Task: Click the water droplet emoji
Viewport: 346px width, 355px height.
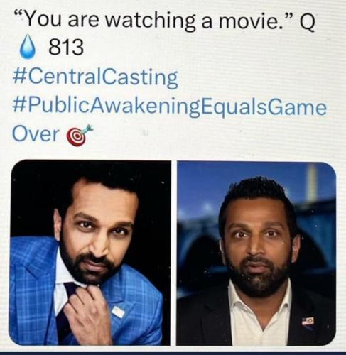Action: coord(28,47)
